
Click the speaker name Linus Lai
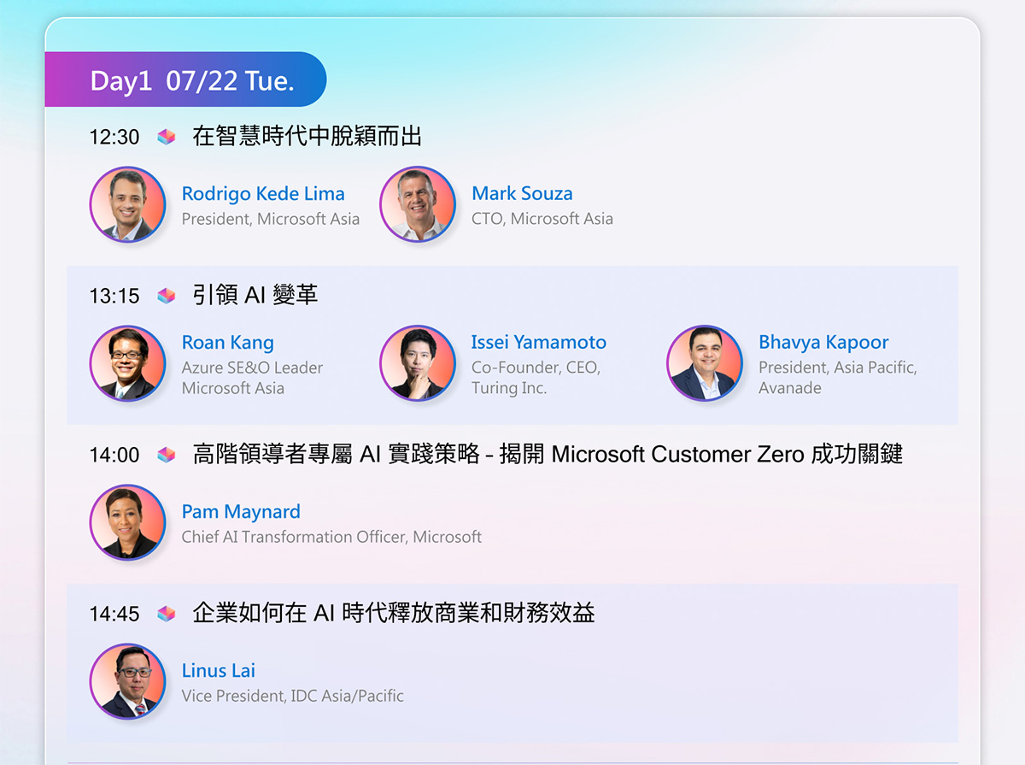(219, 671)
